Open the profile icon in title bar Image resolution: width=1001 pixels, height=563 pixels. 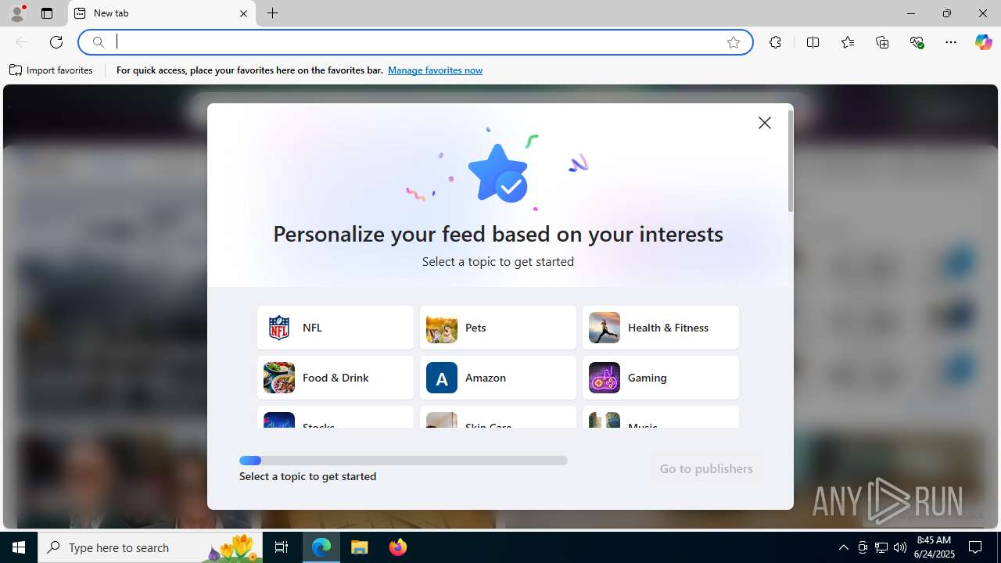click(17, 13)
